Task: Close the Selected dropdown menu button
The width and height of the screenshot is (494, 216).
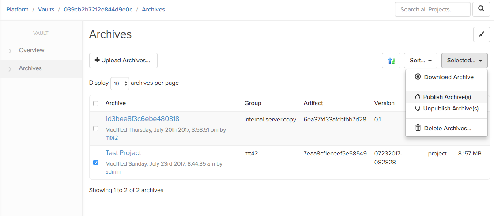Action: pos(464,61)
